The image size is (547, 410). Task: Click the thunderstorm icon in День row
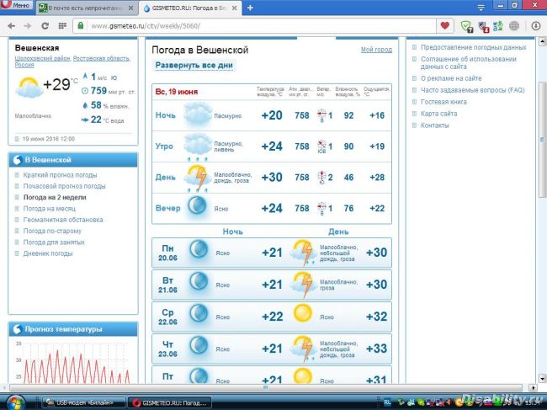[198, 177]
